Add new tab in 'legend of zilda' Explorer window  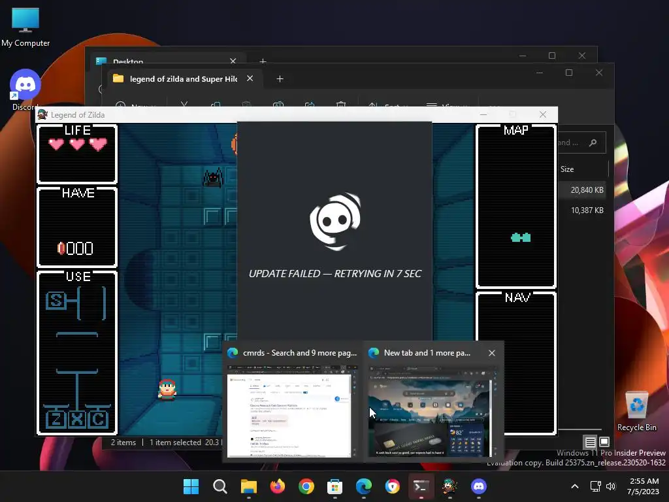coord(280,79)
